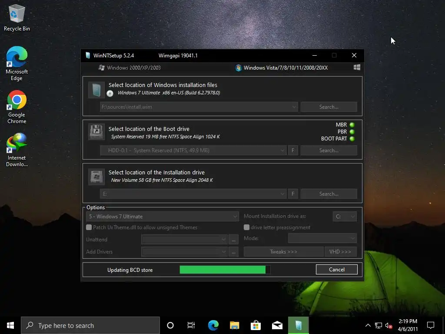Open Microsoft Store from the taskbar

pyautogui.click(x=256, y=325)
